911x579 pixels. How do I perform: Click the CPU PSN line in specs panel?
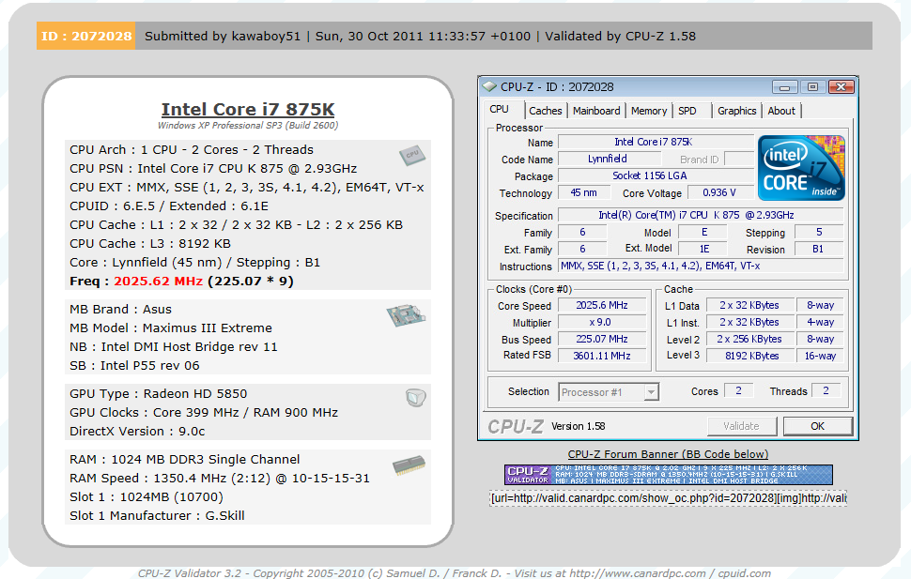(x=213, y=168)
